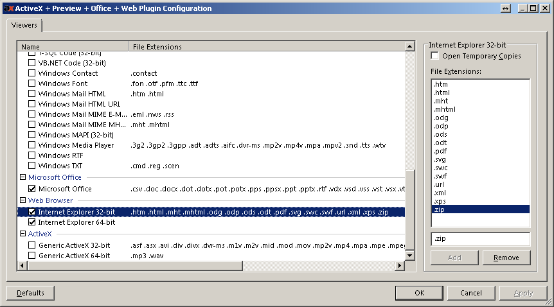Select .swf in the extensions list
Viewport: 554px width, 307px height.
tap(481, 176)
